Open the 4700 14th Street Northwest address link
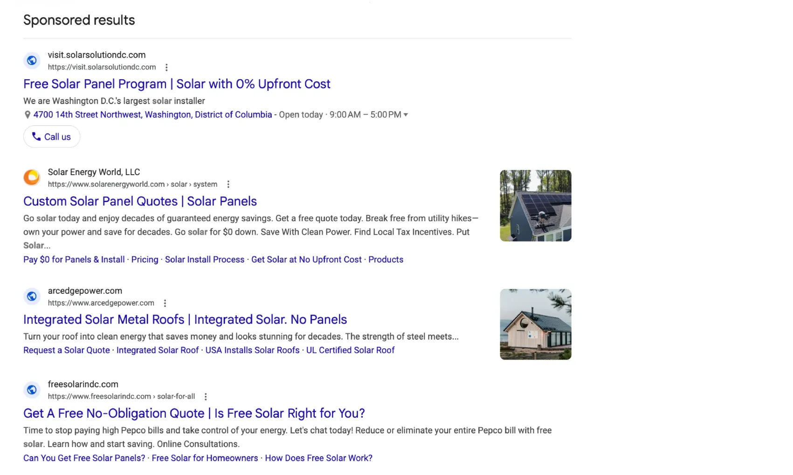This screenshot has height=475, width=793. tap(152, 115)
